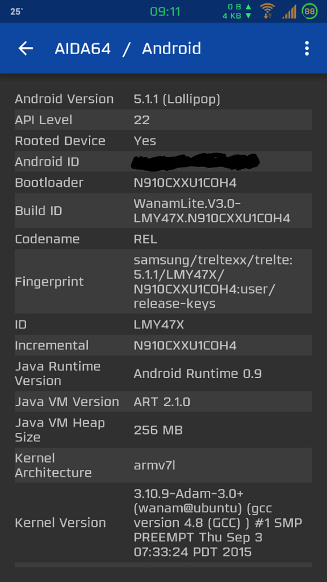Tap the AIDA64 / Android title
Viewport: 327px width, 582px height.
128,48
